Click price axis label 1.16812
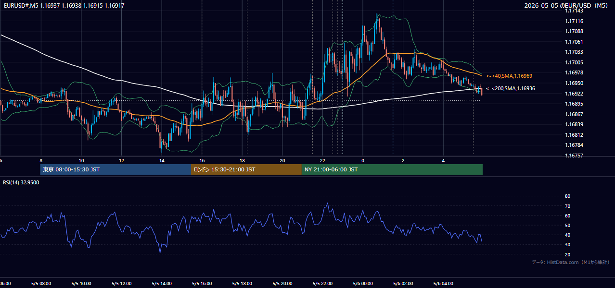 (x=575, y=135)
